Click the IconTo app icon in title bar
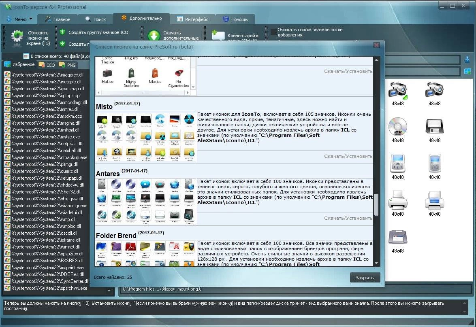Screen dimensions: 476x327 tap(8, 6)
